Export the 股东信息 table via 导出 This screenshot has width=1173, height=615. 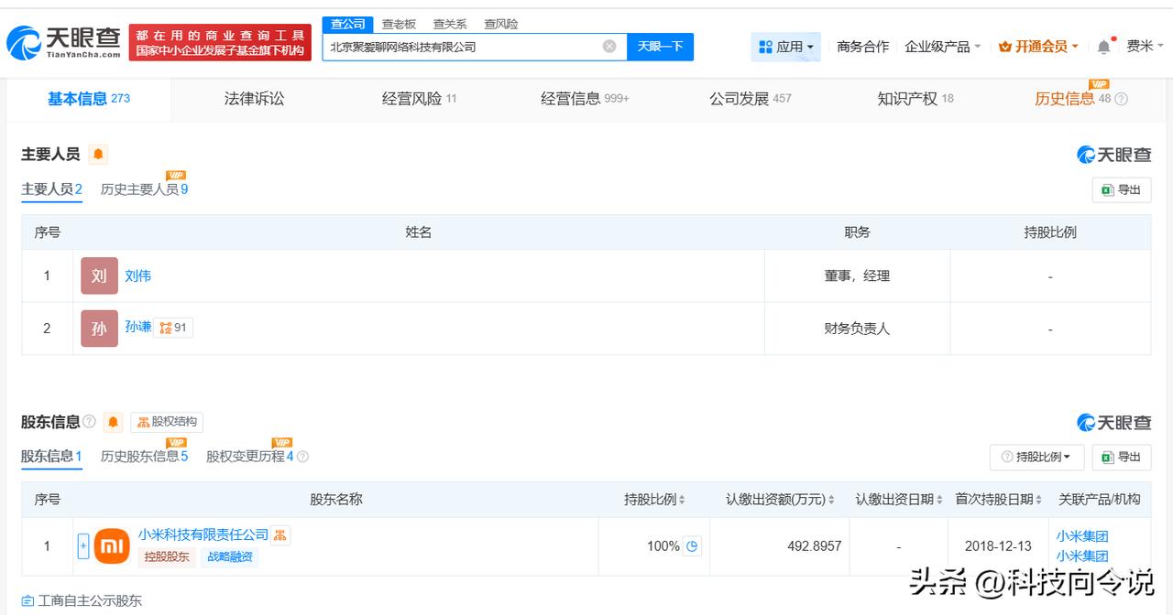click(x=1122, y=457)
